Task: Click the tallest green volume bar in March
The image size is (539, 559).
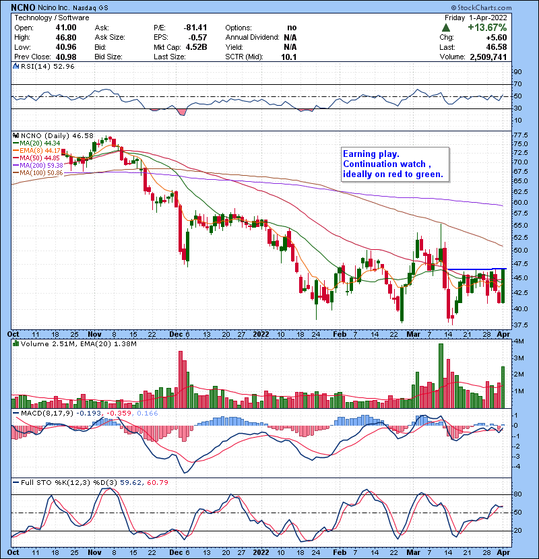Action: click(441, 376)
